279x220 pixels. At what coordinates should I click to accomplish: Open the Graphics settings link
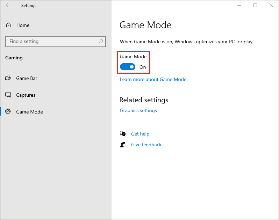[x=138, y=110]
